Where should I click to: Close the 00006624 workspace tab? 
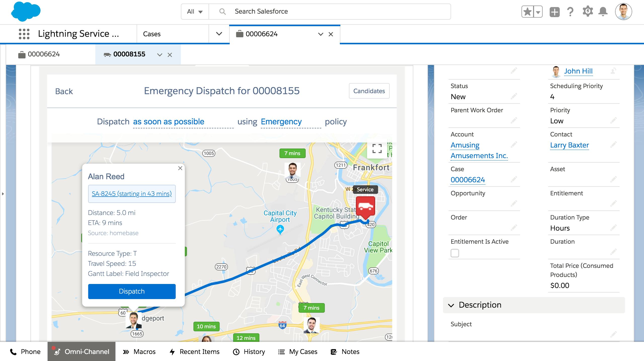click(x=331, y=34)
